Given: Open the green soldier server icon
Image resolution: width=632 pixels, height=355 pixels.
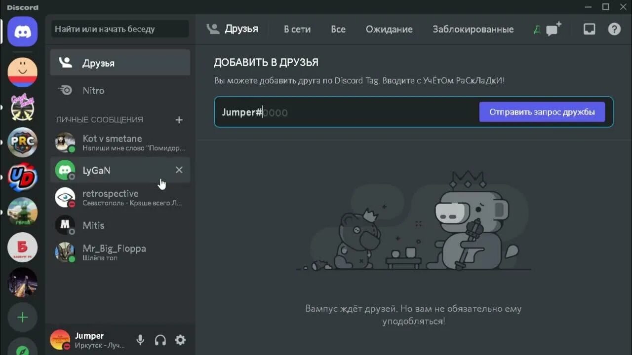Looking at the screenshot, I should [22, 212].
